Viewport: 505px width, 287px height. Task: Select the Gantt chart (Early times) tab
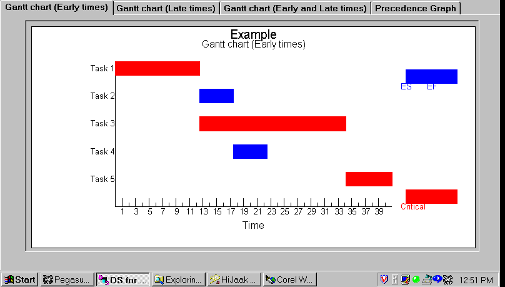(x=56, y=8)
